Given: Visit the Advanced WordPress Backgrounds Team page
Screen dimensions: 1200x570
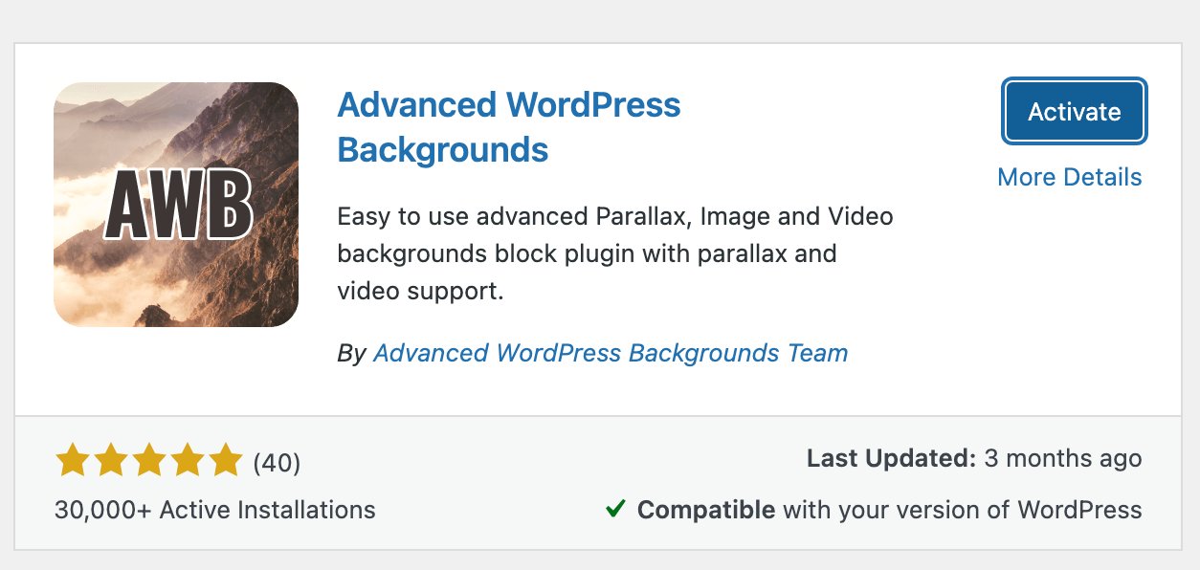Looking at the screenshot, I should (x=611, y=353).
